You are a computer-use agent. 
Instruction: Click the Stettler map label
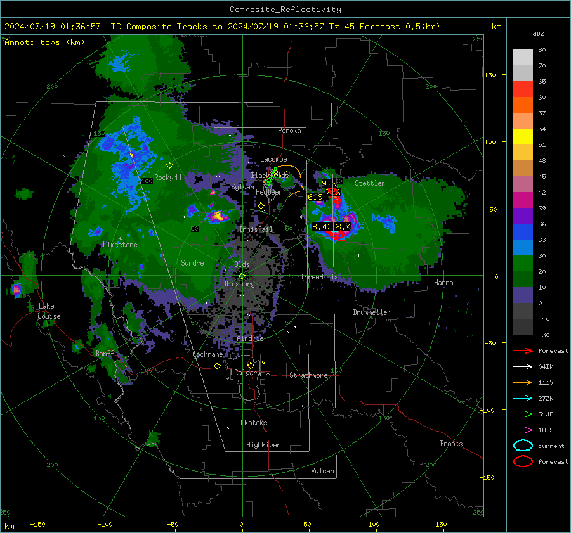[370, 183]
